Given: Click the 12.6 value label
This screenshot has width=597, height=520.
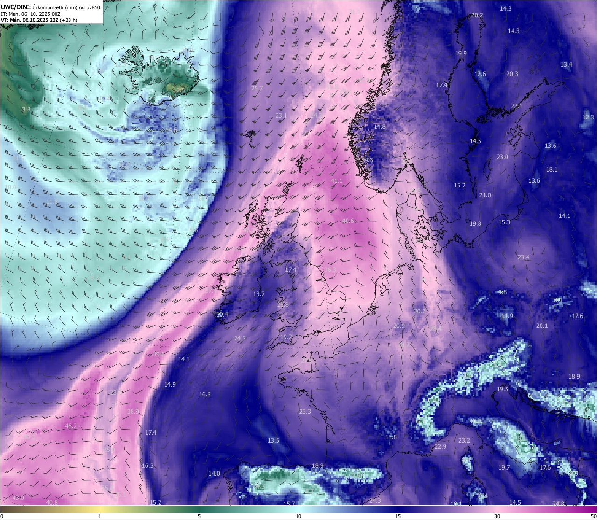Looking at the screenshot, I should point(480,74).
